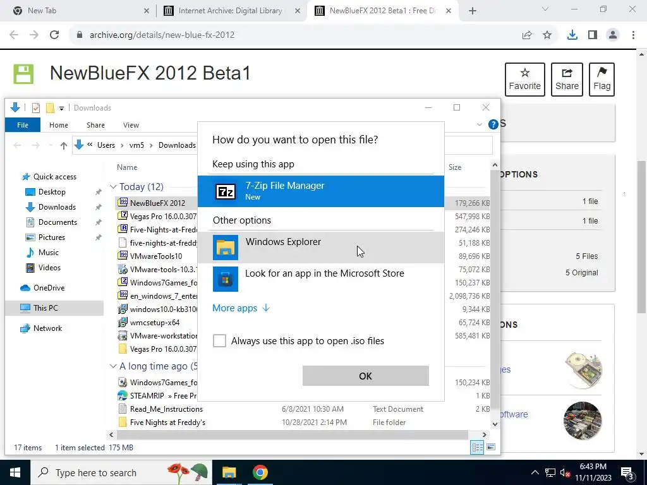Confirm with the OK button
Screen dimensions: 647x485
366,376
